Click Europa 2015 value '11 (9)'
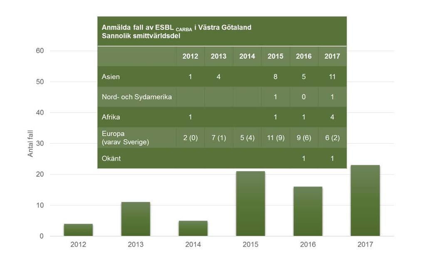The height and width of the screenshot is (265, 426). click(x=275, y=138)
